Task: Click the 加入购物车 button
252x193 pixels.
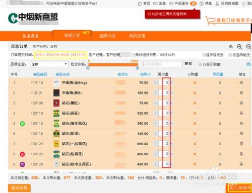Action: tap(240, 188)
